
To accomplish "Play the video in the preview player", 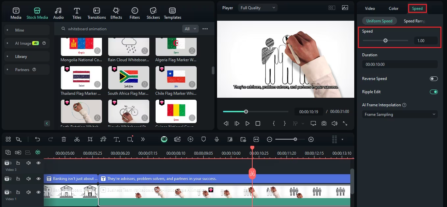I will point(247,123).
